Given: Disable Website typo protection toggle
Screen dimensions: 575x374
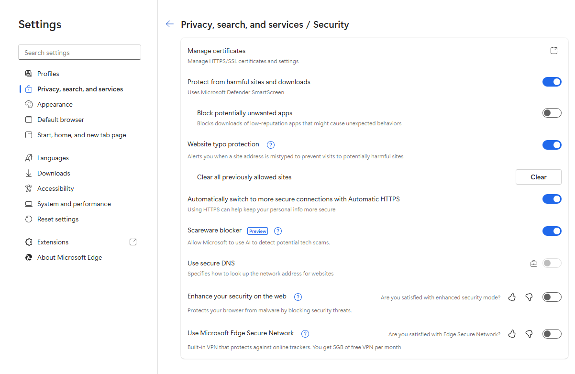Looking at the screenshot, I should point(552,145).
